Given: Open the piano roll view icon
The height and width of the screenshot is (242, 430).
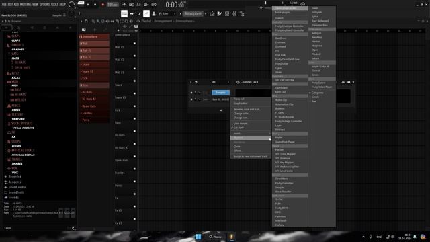Looking at the screenshot, I should [220, 13].
